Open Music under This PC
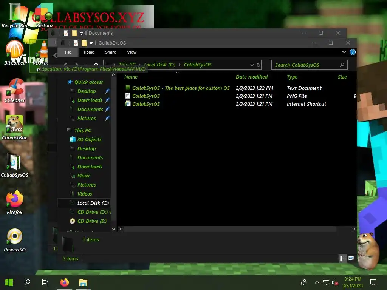Image resolution: width=387 pixels, height=290 pixels. click(x=84, y=176)
